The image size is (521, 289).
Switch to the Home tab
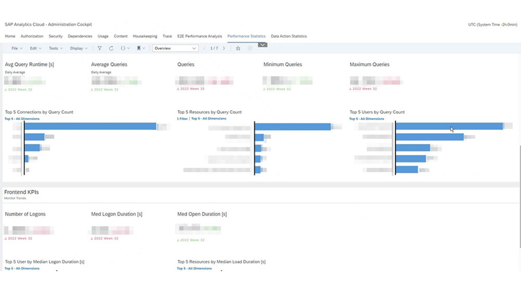10,36
